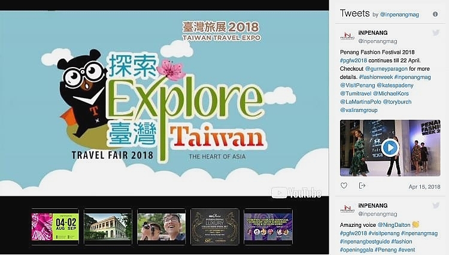Open the #visitpenang hashtag link
This screenshot has width=449, height=255.
[384, 233]
